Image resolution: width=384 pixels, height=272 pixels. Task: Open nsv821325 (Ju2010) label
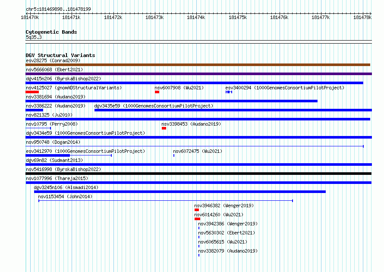(49, 115)
